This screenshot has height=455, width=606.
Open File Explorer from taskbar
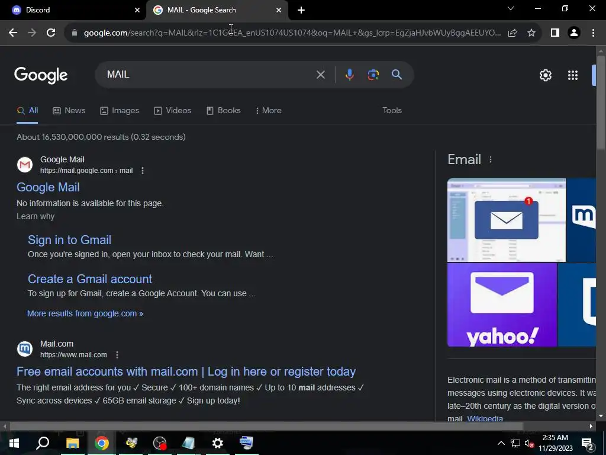[72, 443]
